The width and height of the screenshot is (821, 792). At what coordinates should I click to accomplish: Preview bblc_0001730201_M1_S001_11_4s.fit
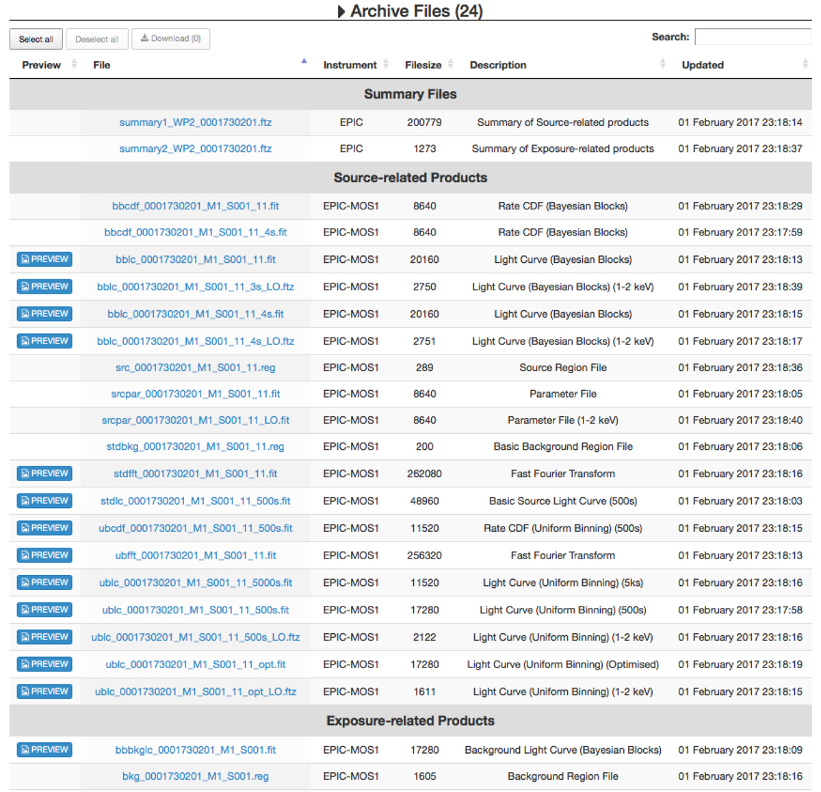coord(44,314)
